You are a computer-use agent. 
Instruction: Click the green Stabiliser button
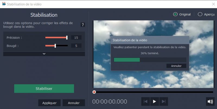coord(44,88)
